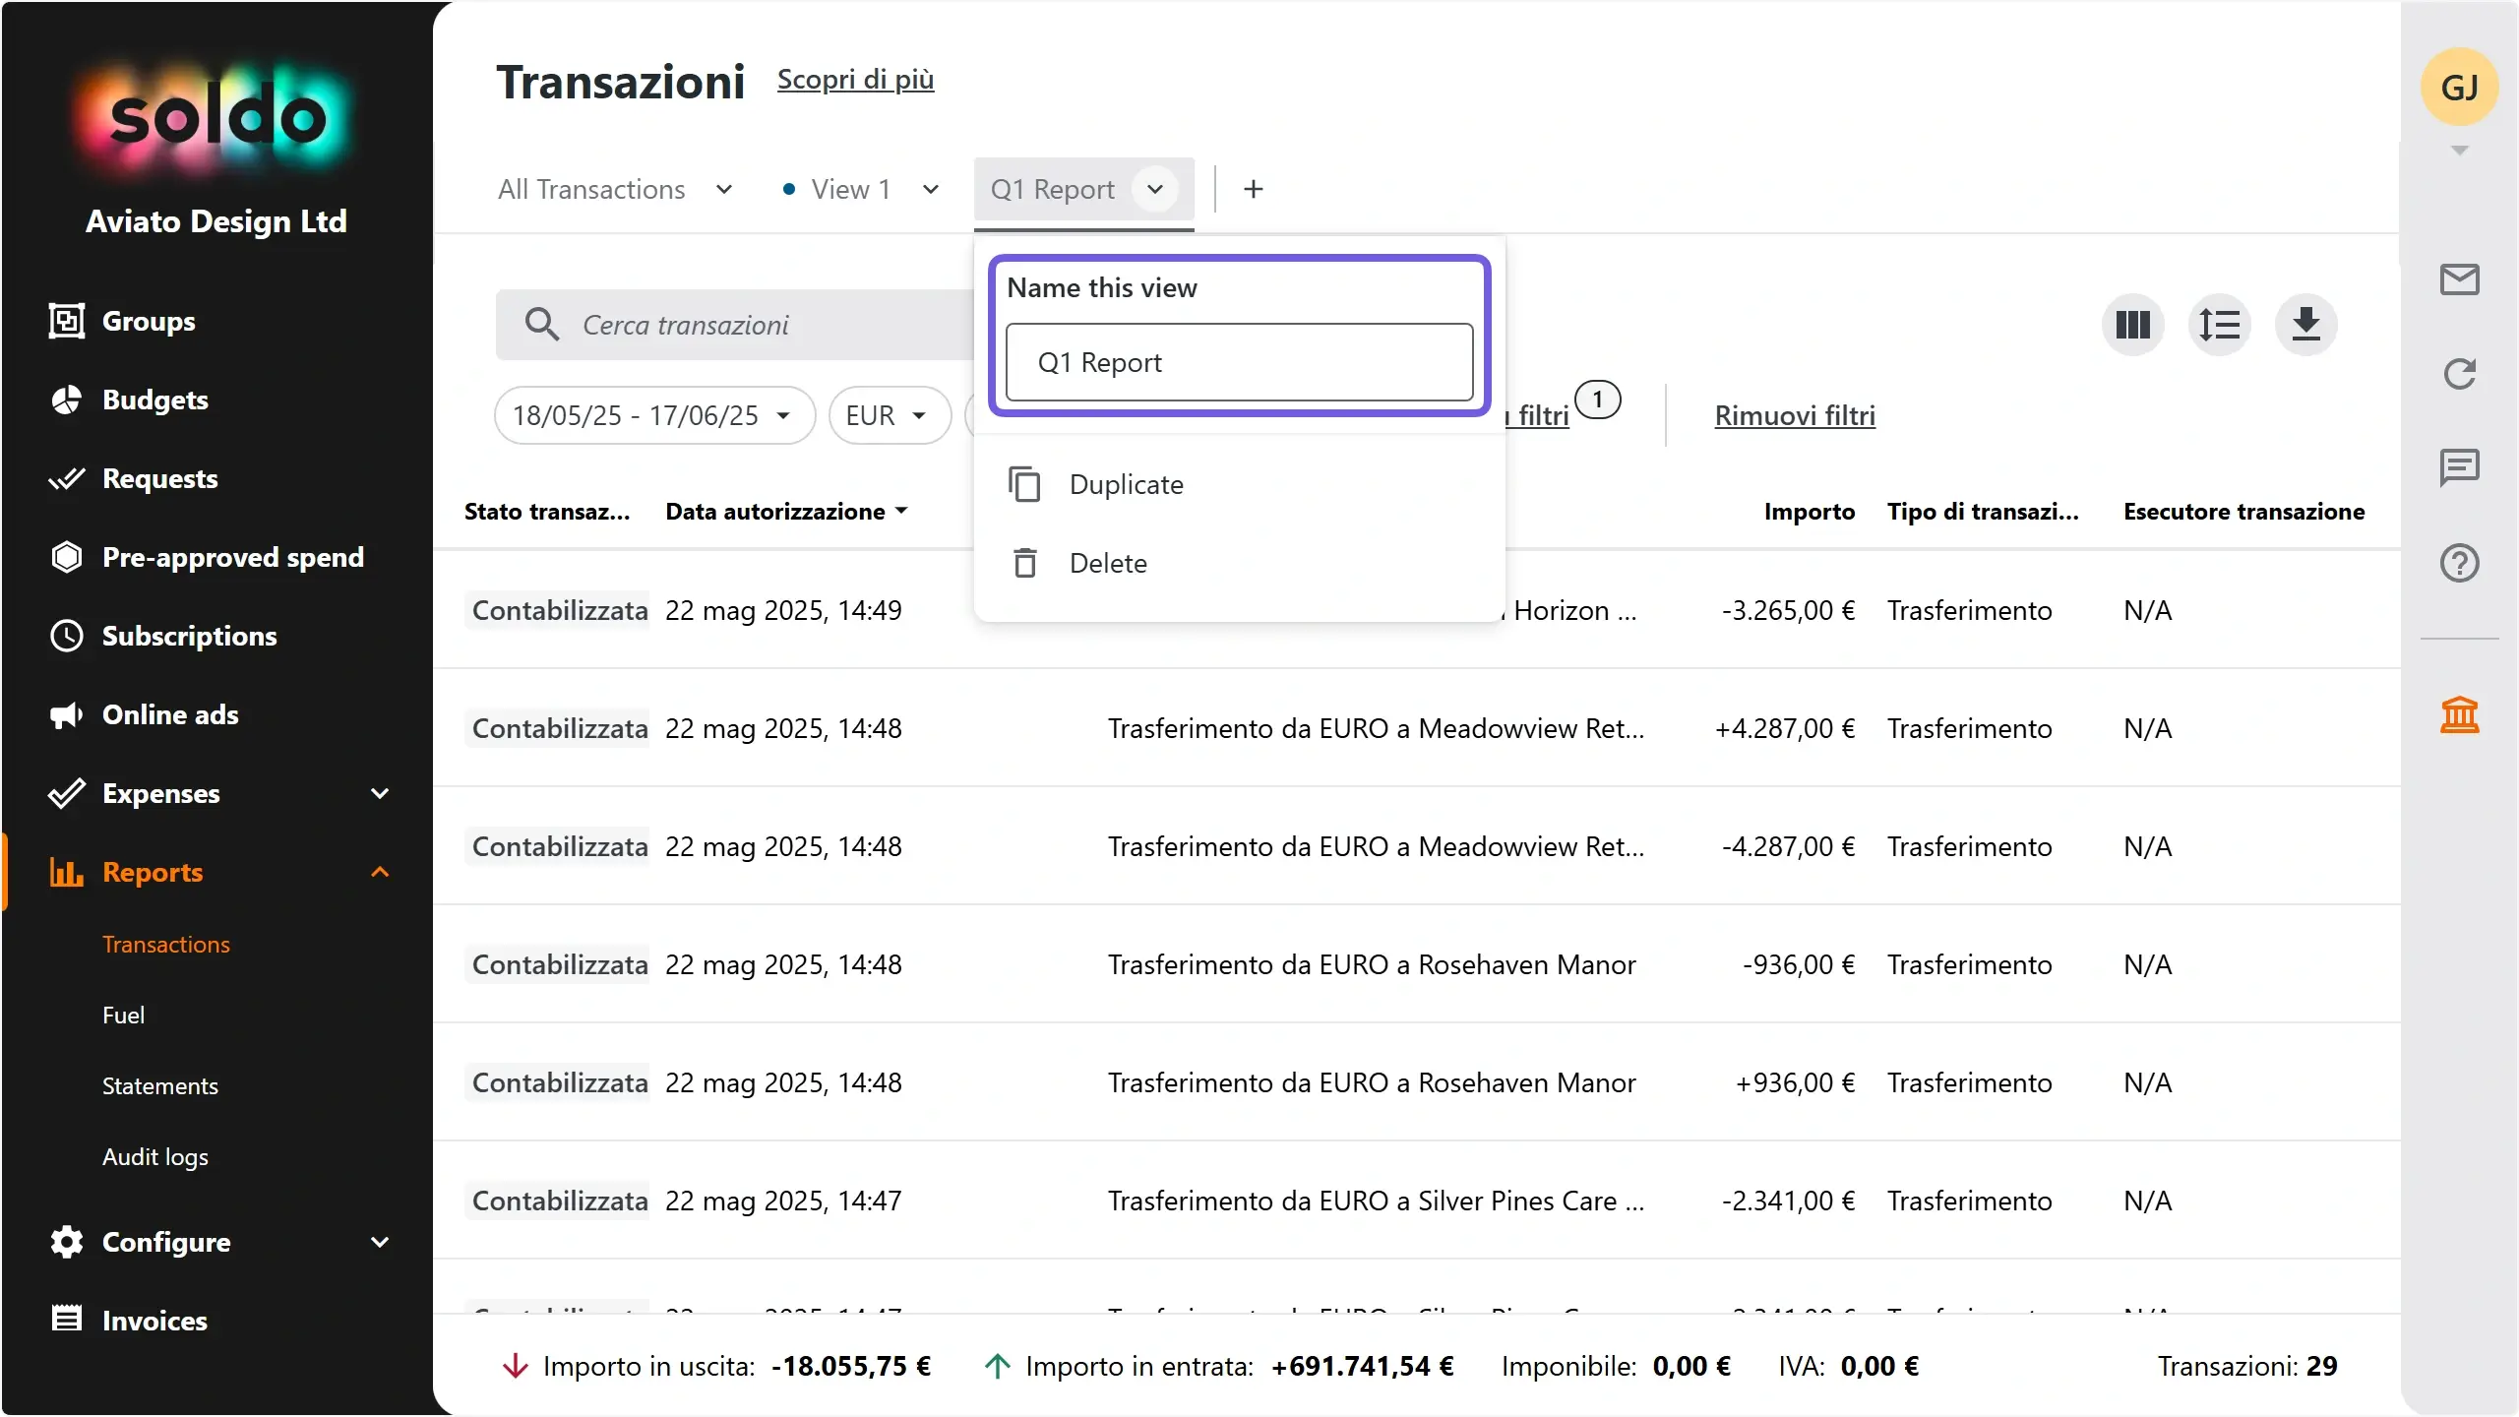Open the column chooser icon
Image resolution: width=2519 pixels, height=1417 pixels.
point(2132,325)
